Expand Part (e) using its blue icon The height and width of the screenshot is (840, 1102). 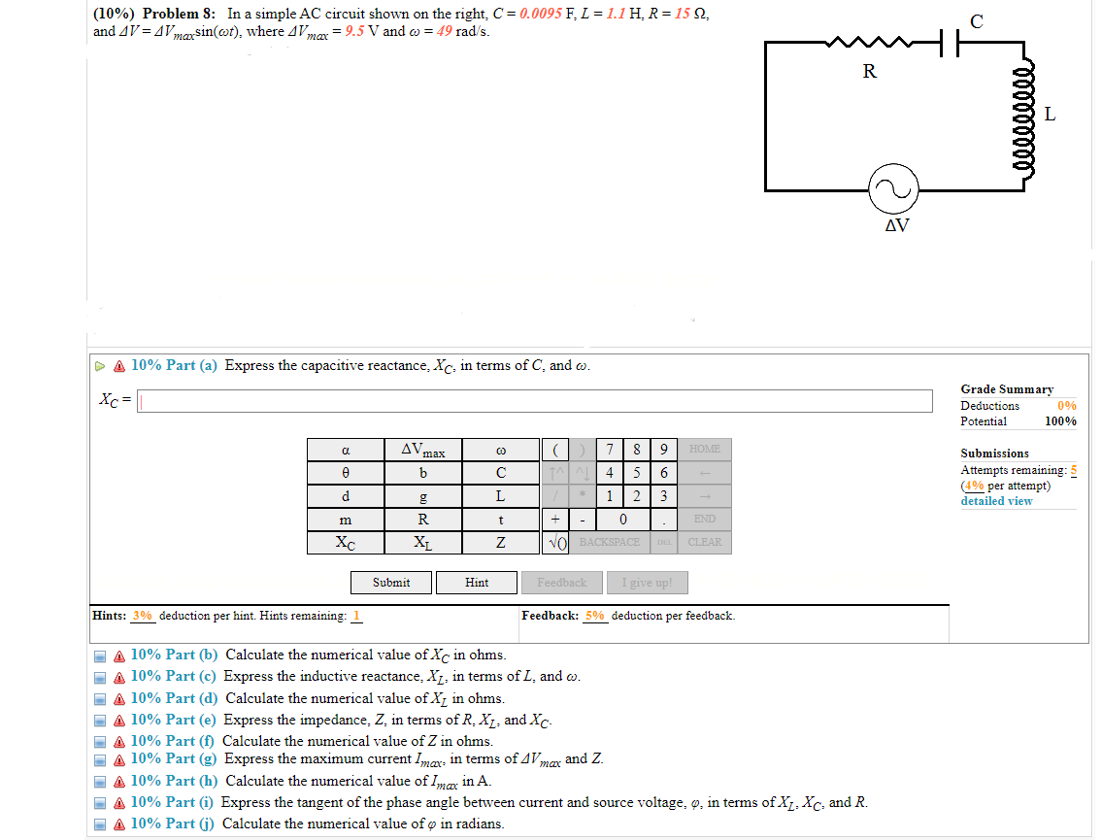point(100,721)
